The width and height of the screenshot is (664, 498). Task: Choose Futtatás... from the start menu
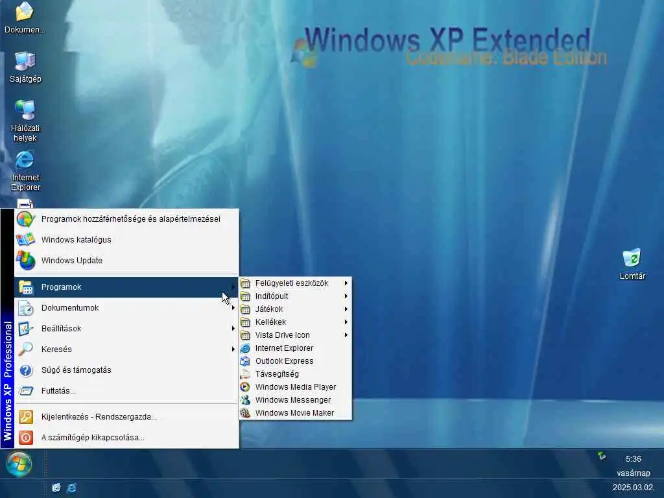[126, 390]
